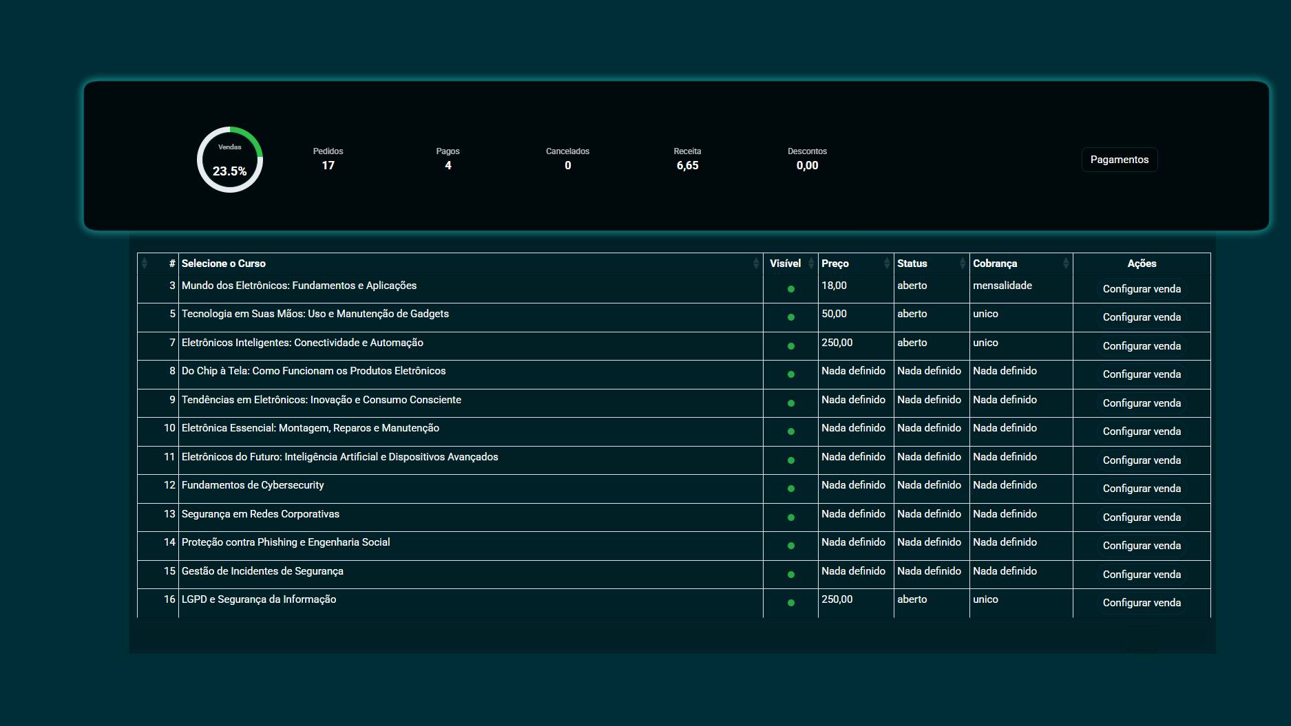The width and height of the screenshot is (1291, 726).
Task: Toggle visible indicator for Fundamentos de Cybersecurity
Action: tap(791, 489)
